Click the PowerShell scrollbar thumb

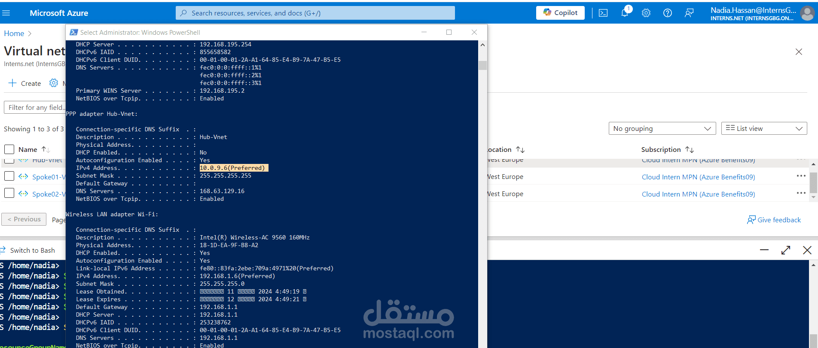click(x=482, y=65)
